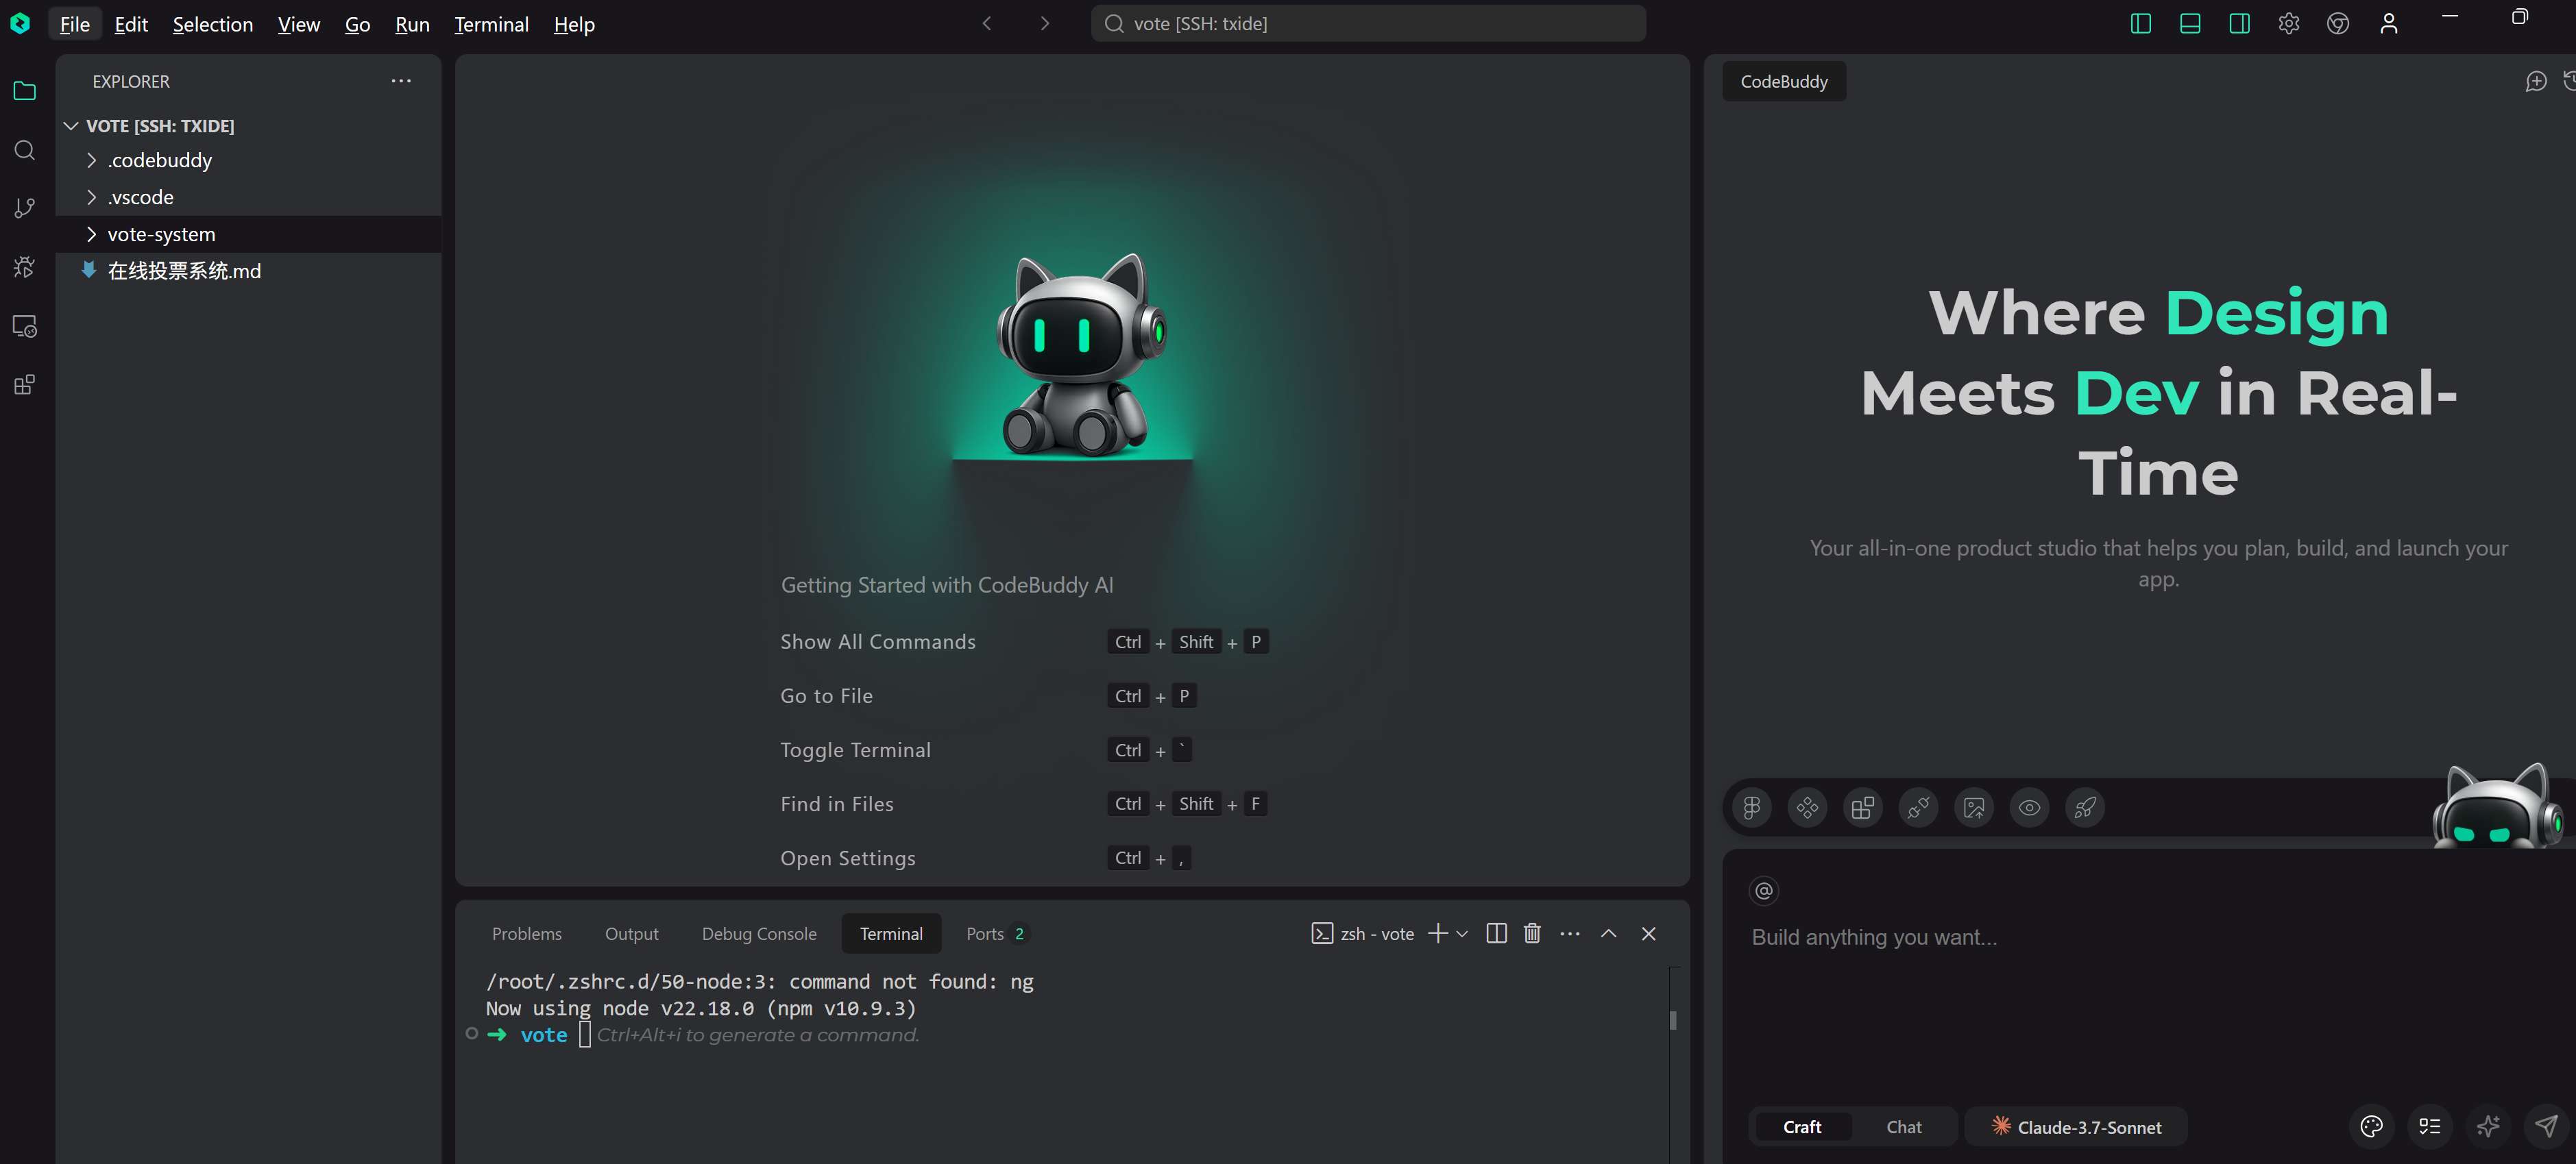The height and width of the screenshot is (1164, 2576).
Task: Select the CodeBuddy panel tab
Action: pyautogui.click(x=1784, y=81)
